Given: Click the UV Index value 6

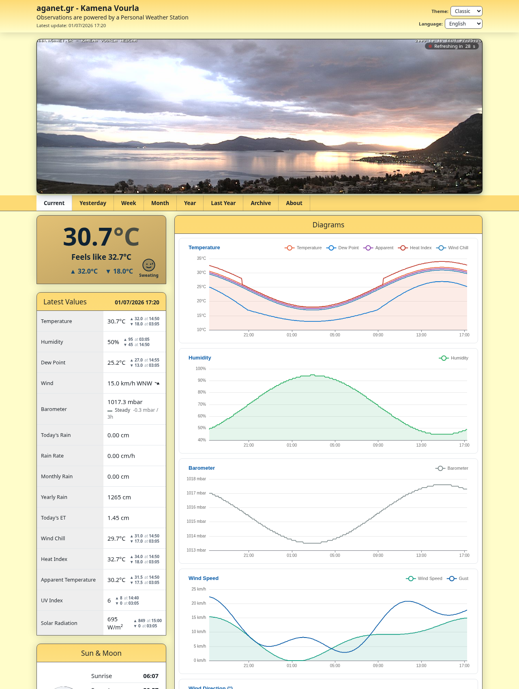Looking at the screenshot, I should click(x=109, y=601).
